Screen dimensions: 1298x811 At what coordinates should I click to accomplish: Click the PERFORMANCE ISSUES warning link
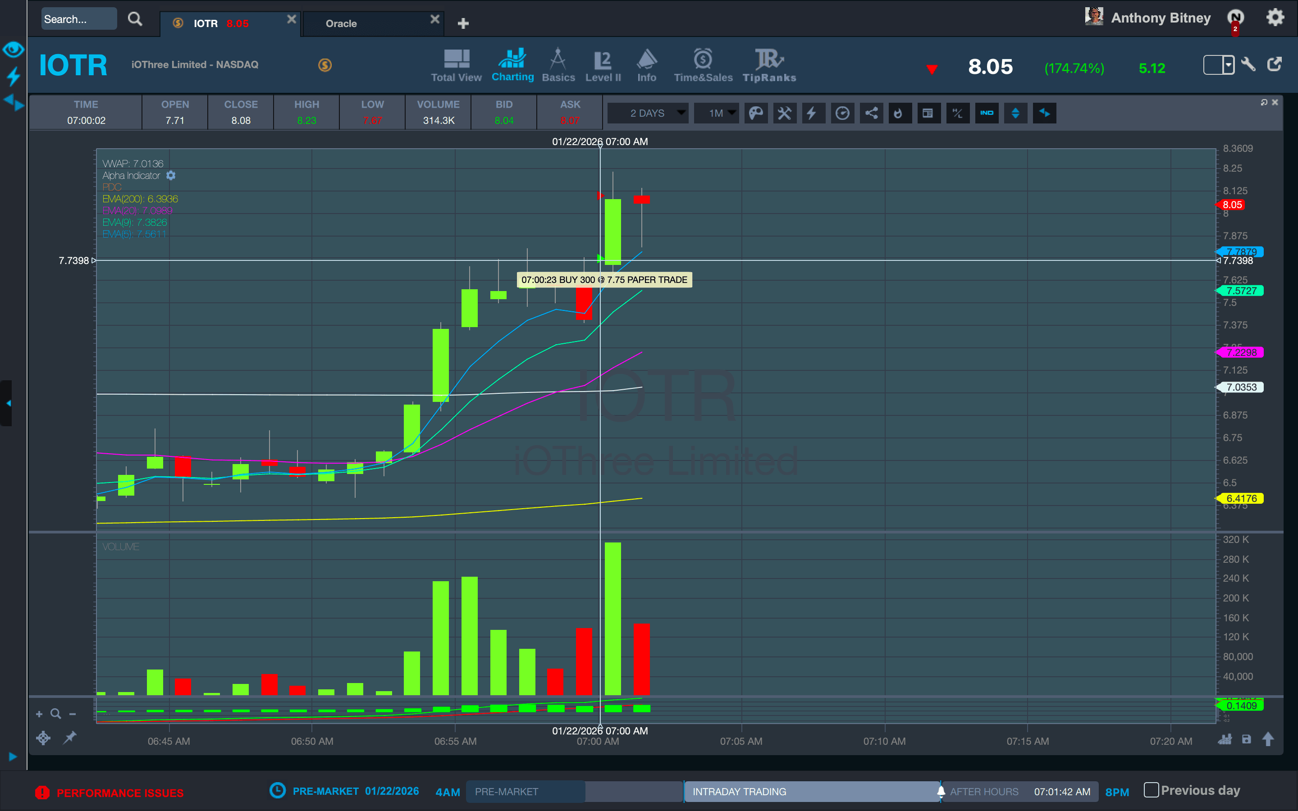(119, 792)
